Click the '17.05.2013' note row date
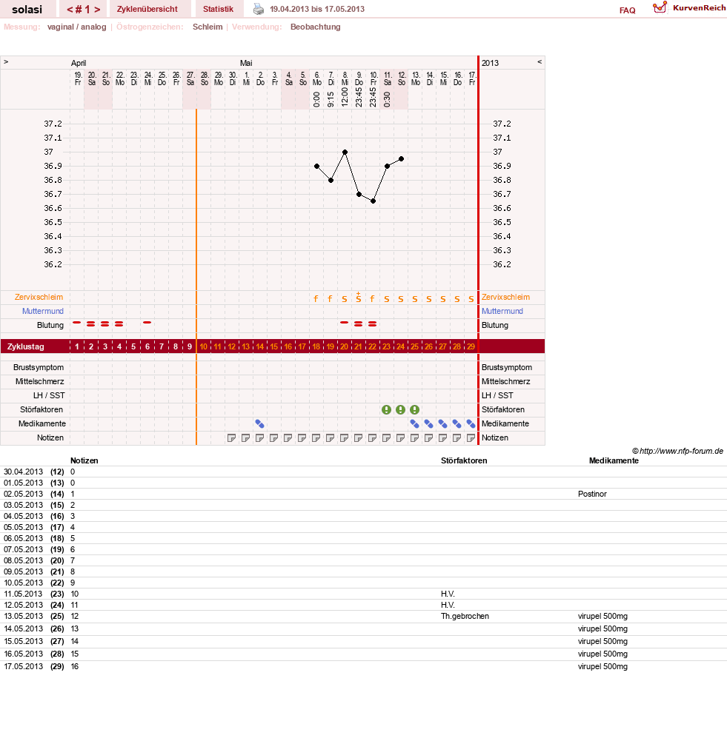The width and height of the screenshot is (727, 741). pyautogui.click(x=23, y=667)
